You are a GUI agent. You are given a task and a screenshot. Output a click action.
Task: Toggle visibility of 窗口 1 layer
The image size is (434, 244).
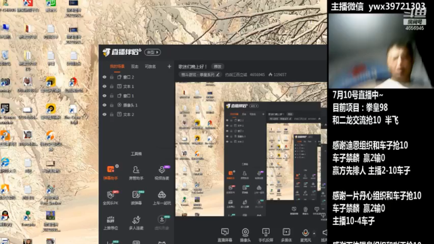104,96
